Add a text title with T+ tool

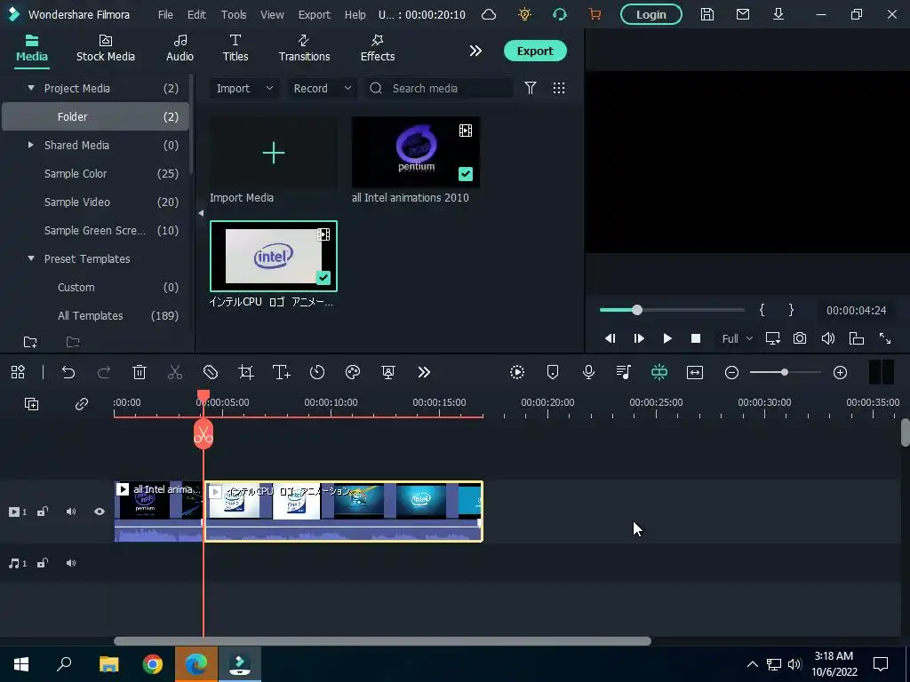(282, 372)
